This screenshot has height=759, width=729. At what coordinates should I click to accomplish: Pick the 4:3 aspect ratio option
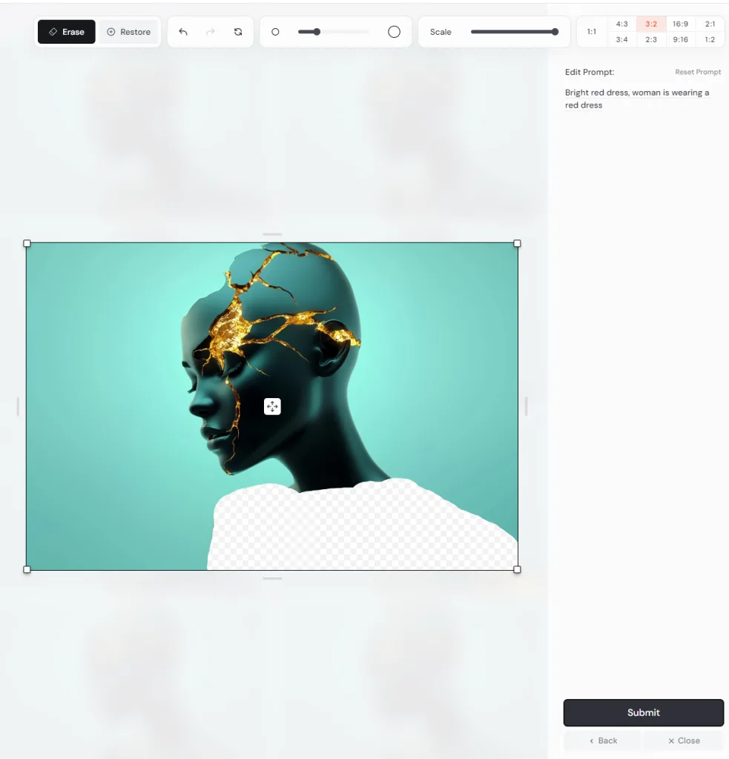click(621, 24)
